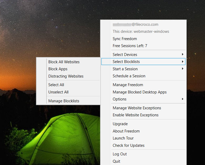Click Unselect All in blocklists submenu
This screenshot has width=205, height=165.
tap(69, 92)
